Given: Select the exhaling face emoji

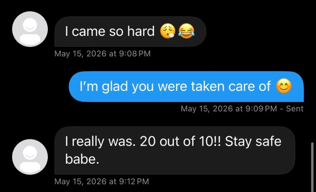Looking at the screenshot, I should point(167,32).
